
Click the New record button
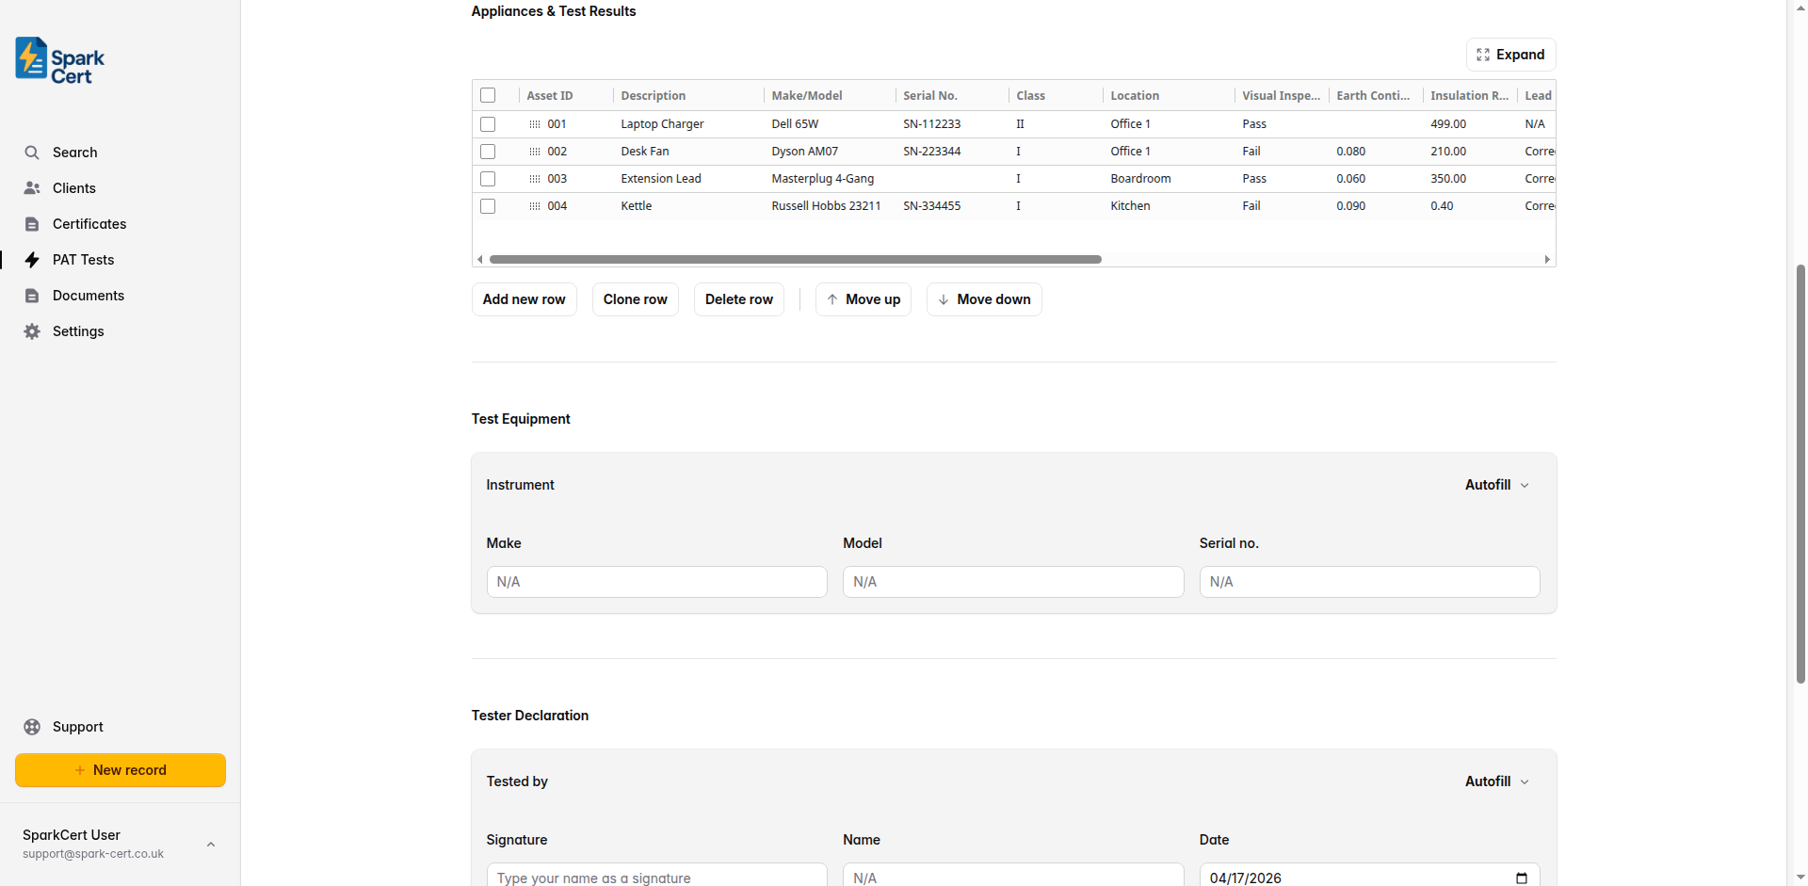pos(121,770)
